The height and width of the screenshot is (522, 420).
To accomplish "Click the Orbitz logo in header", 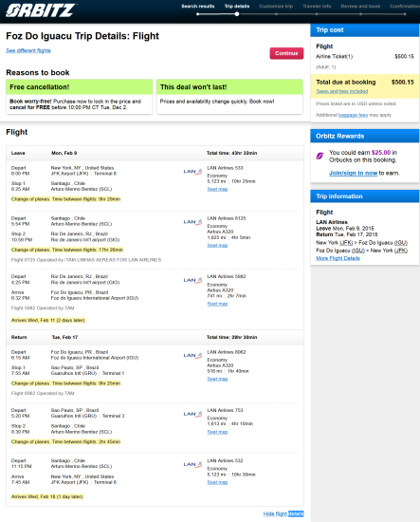I will tap(40, 10).
